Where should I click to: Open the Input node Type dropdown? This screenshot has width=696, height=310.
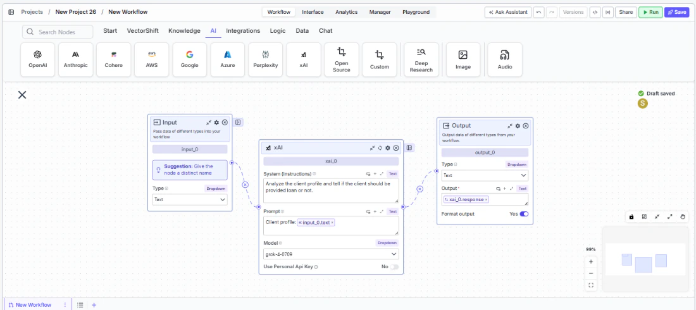(x=190, y=199)
